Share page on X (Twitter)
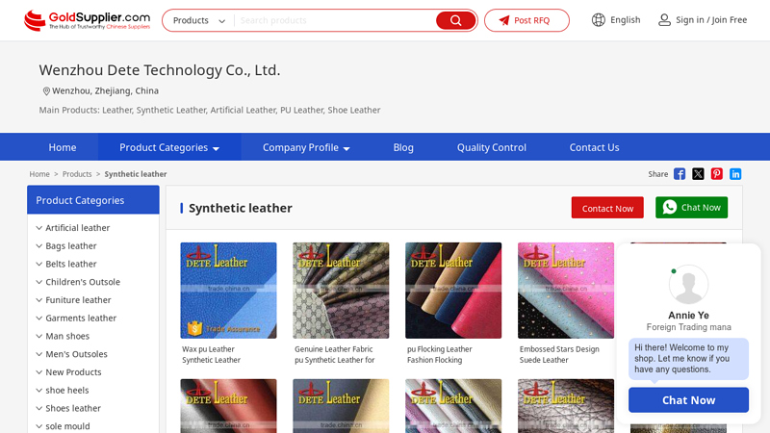The width and height of the screenshot is (770, 433). (x=698, y=174)
